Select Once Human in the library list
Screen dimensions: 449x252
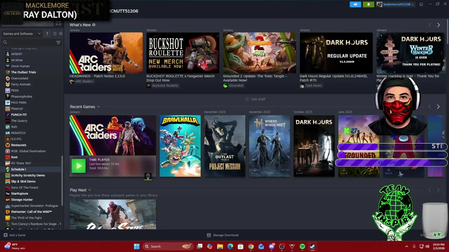pyautogui.click(x=20, y=66)
